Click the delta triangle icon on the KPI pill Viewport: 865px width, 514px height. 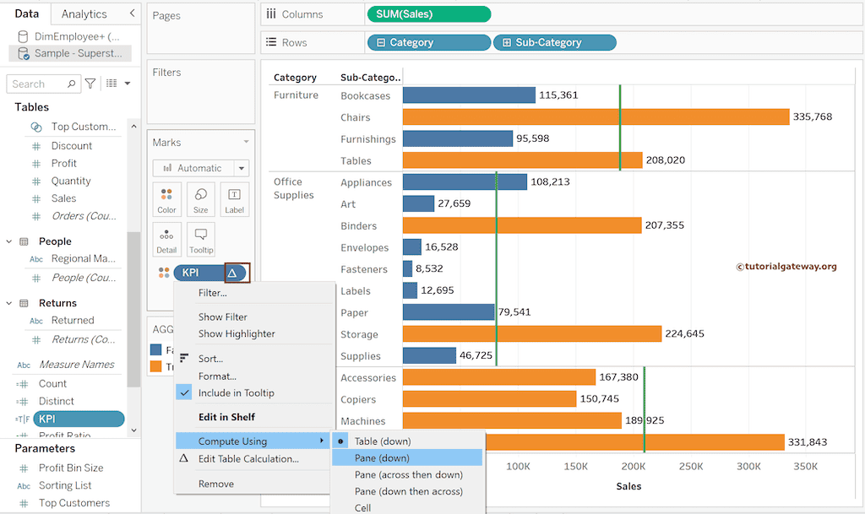tap(232, 273)
